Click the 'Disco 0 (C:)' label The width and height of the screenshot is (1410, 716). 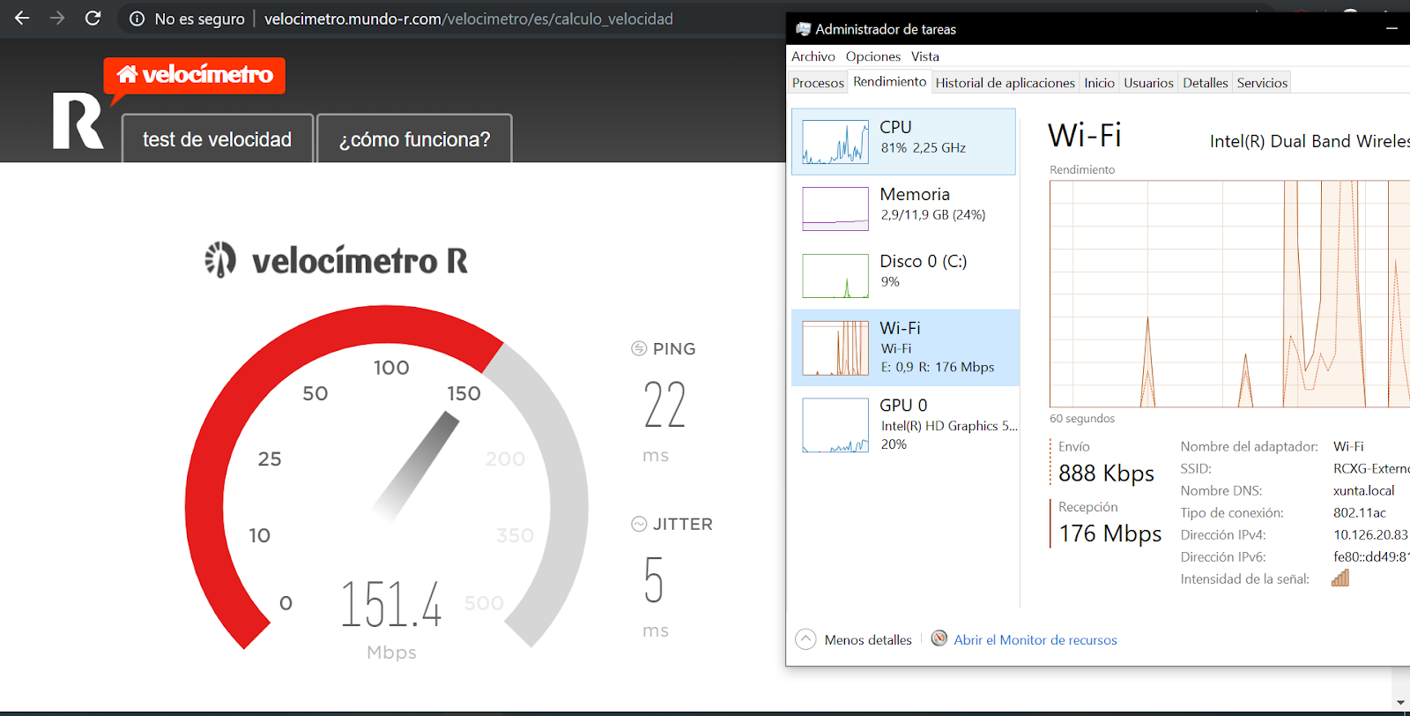pos(924,261)
